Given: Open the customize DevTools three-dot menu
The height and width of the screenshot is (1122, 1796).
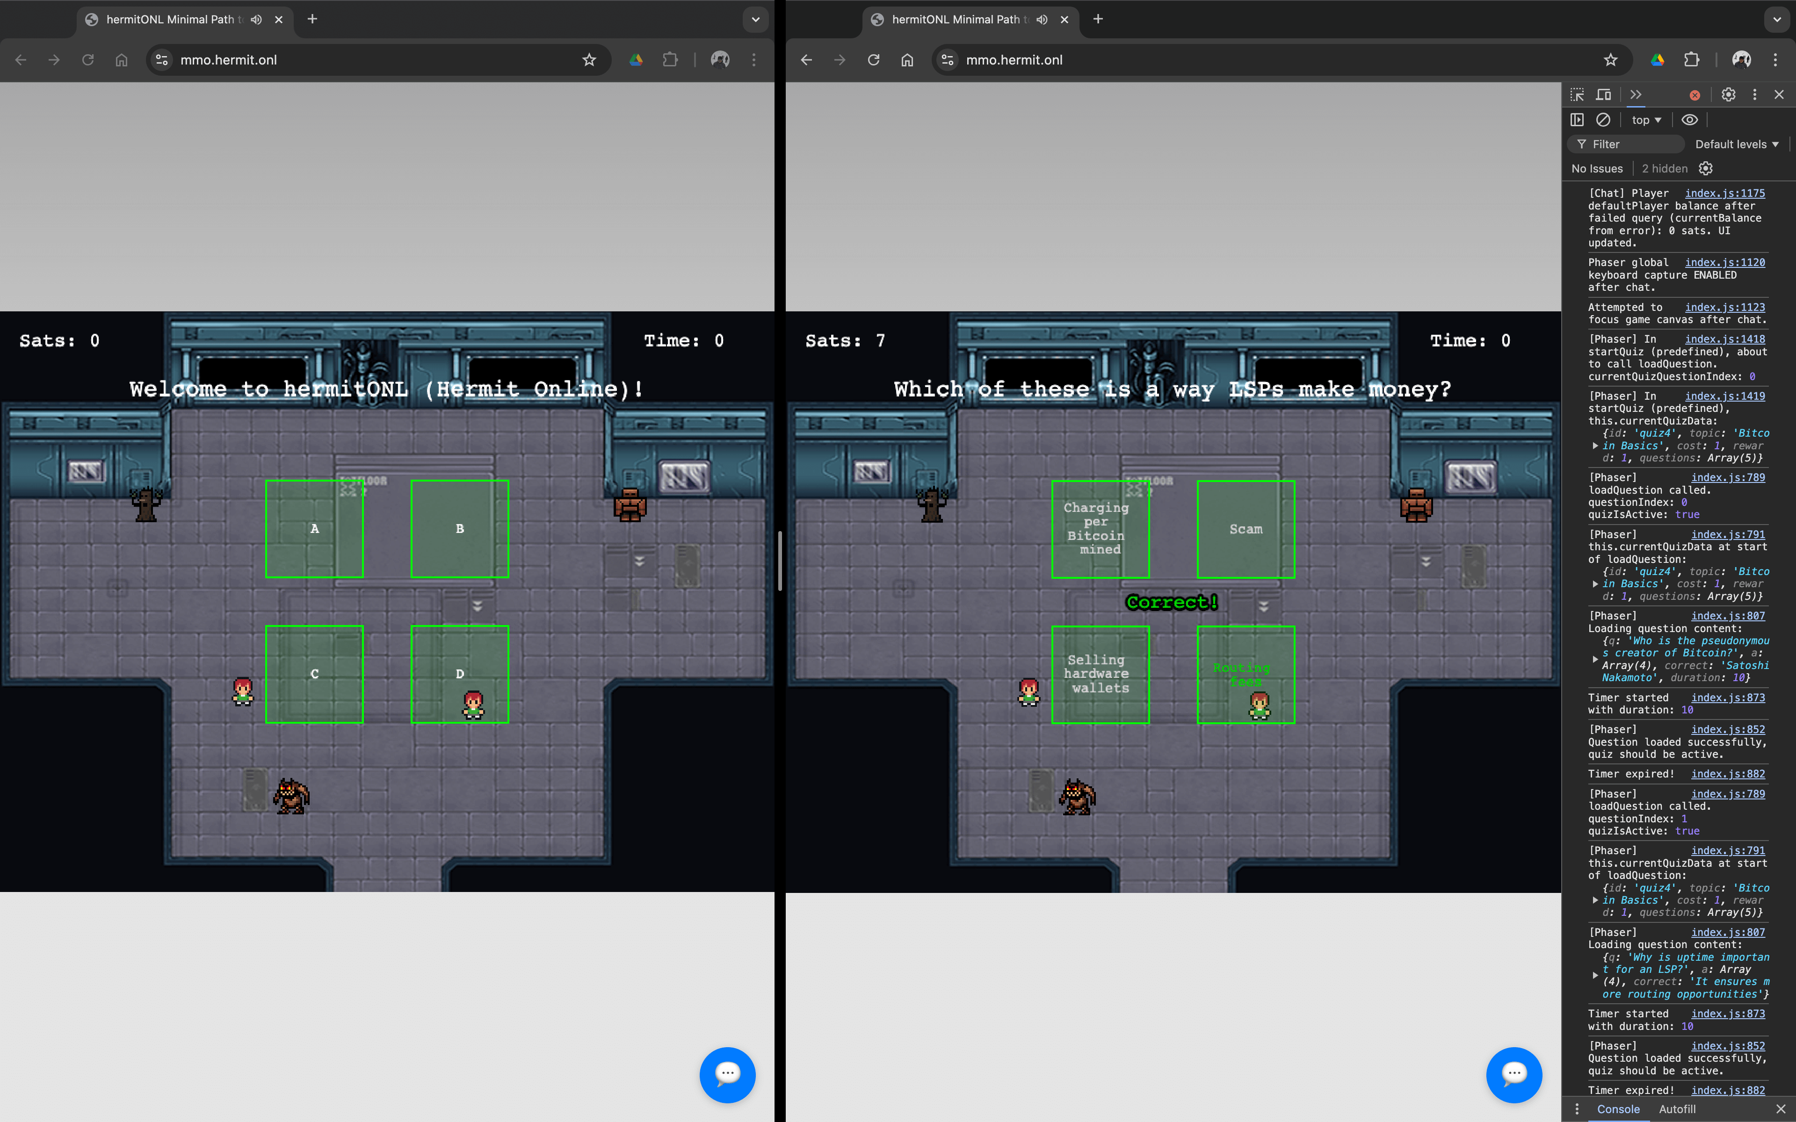Looking at the screenshot, I should (1754, 94).
